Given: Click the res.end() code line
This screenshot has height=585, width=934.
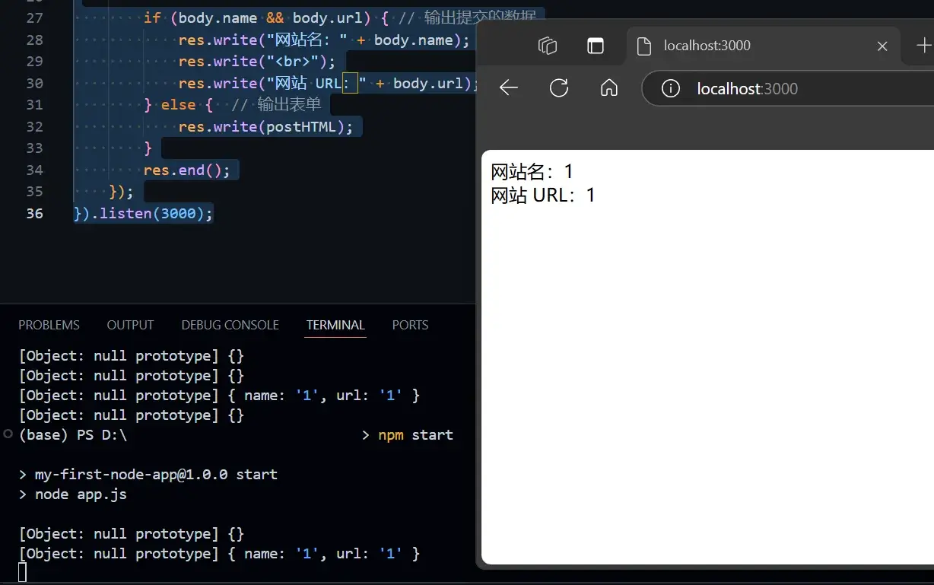Looking at the screenshot, I should pos(186,170).
